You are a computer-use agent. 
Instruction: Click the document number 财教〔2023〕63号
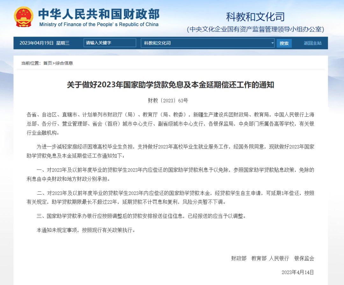168,101
